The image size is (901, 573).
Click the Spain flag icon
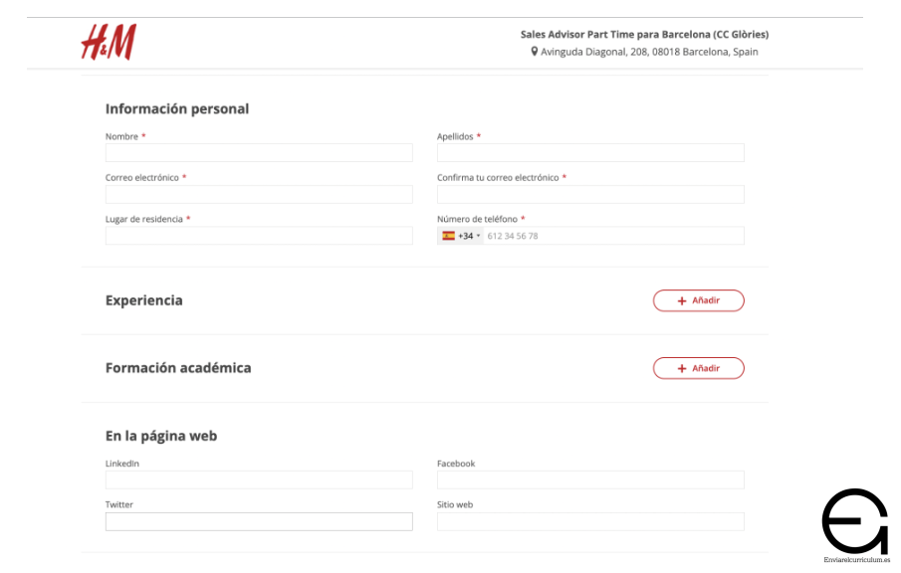click(x=449, y=236)
